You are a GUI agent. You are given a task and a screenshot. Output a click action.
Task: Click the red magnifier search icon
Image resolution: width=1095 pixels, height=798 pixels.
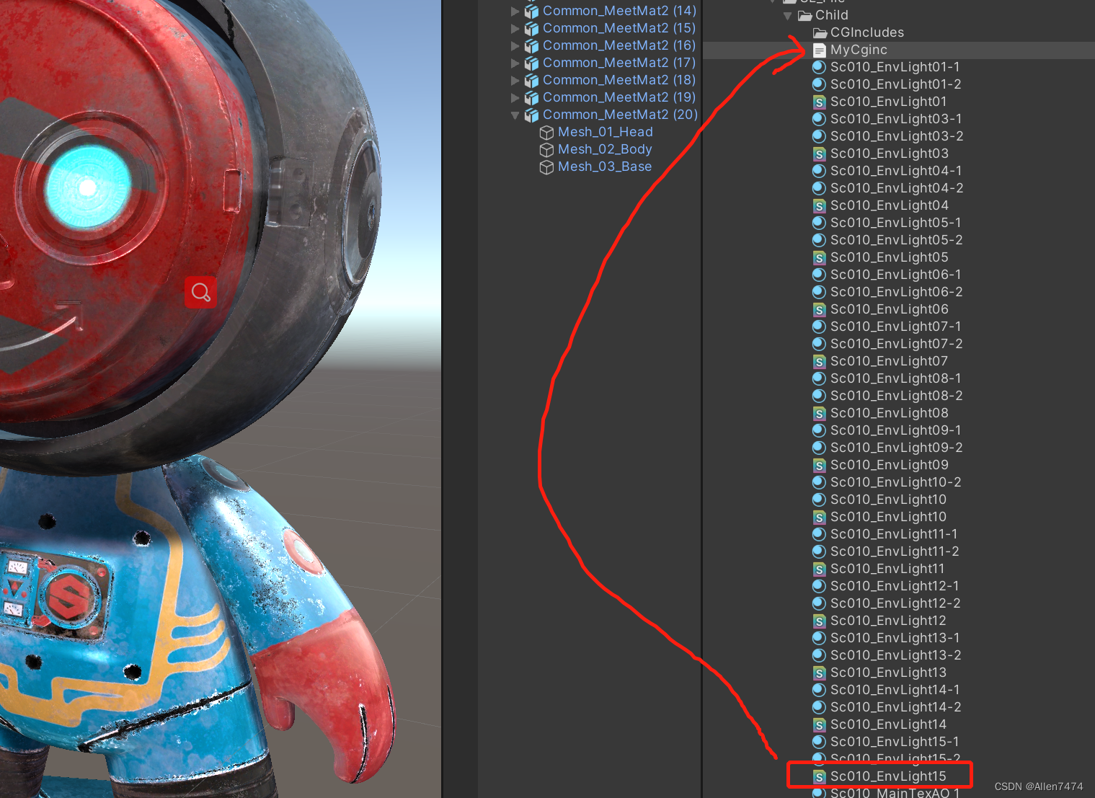click(x=200, y=292)
